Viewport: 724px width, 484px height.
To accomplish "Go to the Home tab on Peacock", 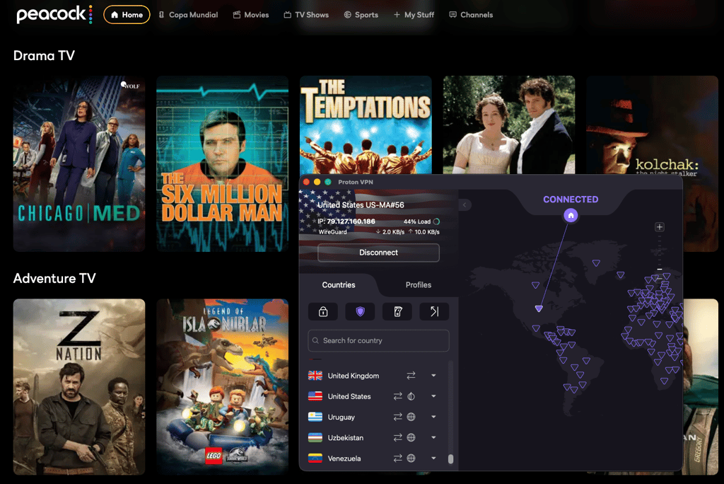I will coord(127,15).
